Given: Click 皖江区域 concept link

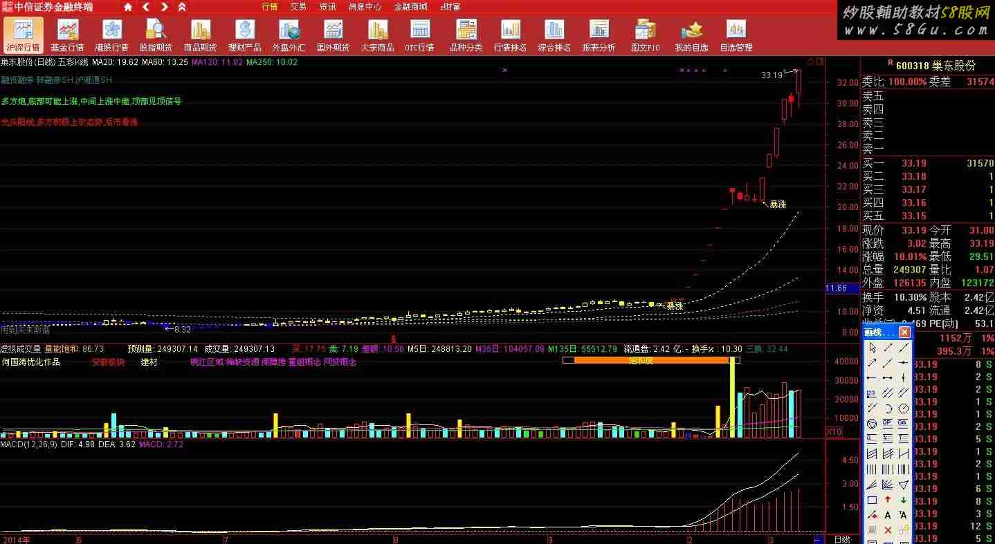Looking at the screenshot, I should coord(207,362).
